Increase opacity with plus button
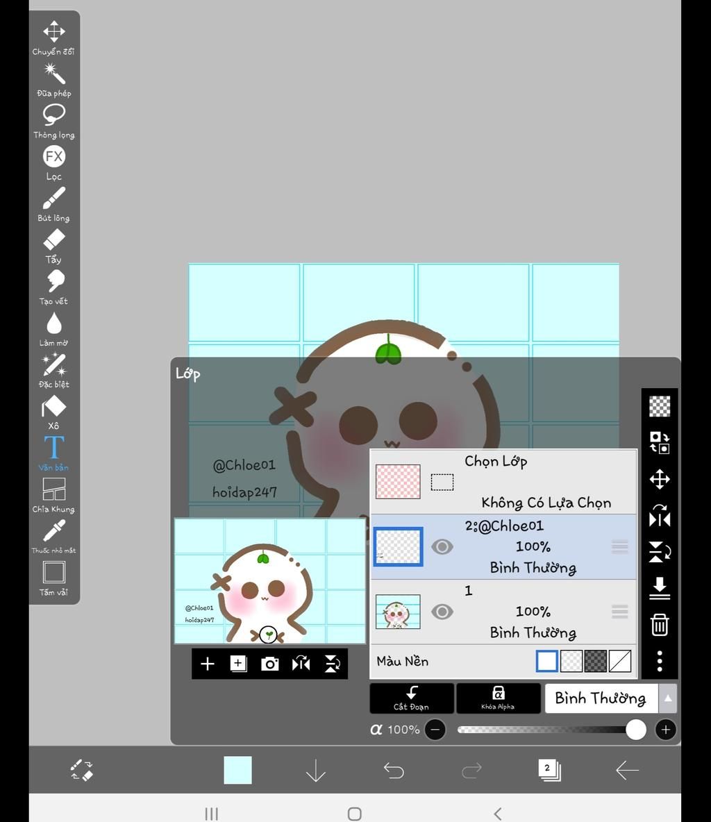Viewport: 711px width, 822px height. [665, 730]
